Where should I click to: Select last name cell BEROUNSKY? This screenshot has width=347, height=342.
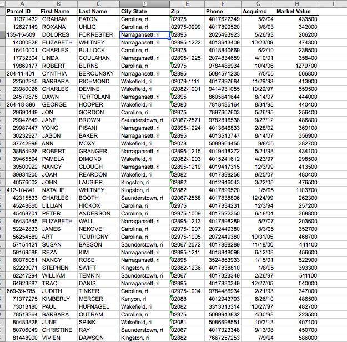click(98, 73)
